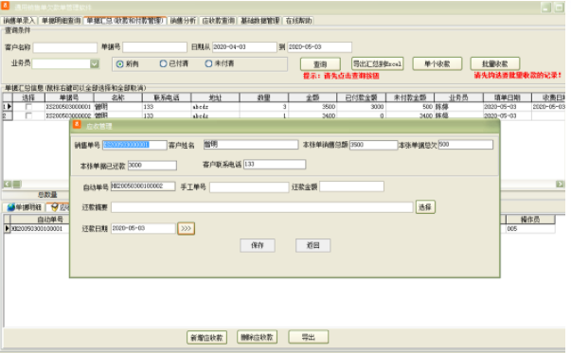Image resolution: width=571 pixels, height=353 pixels.
Task: Focus the start date field 2020-04-03
Action: [x=244, y=47]
